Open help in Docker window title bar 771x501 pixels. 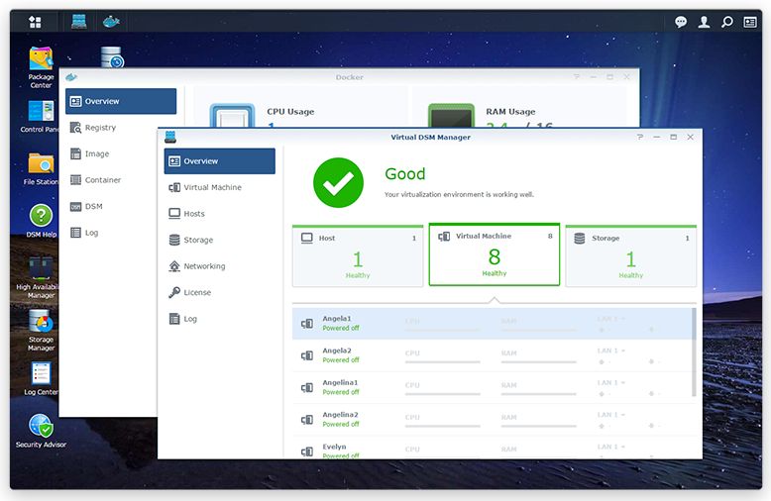tap(577, 77)
